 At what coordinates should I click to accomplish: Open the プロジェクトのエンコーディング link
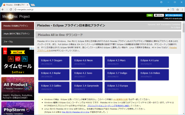108,106
